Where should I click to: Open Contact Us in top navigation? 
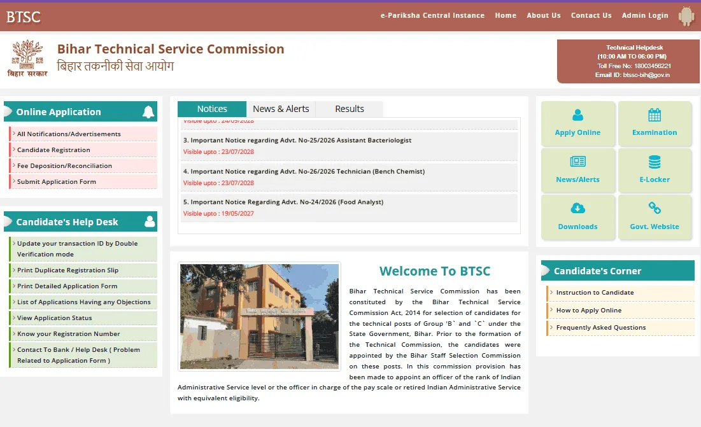[x=591, y=15]
